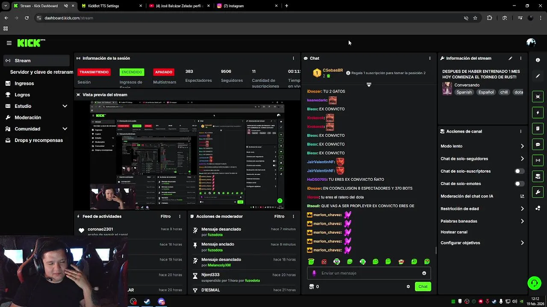Open the emoji picker in message box
547x307 pixels.
tap(424, 273)
